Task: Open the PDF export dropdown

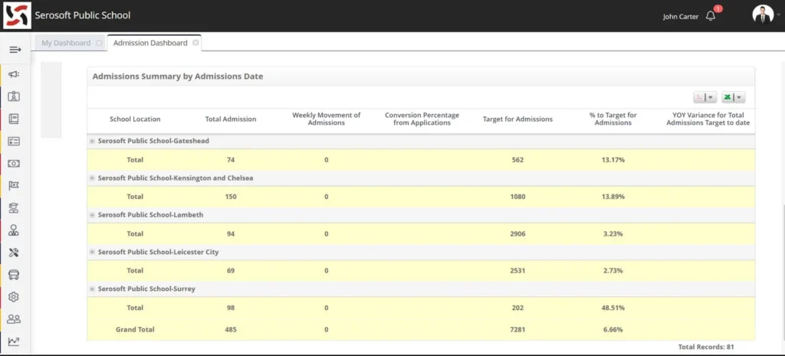Action: click(x=704, y=97)
